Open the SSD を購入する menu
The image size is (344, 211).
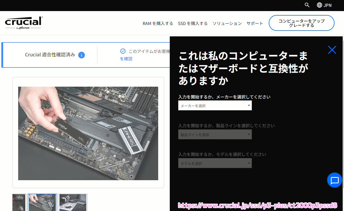tap(193, 23)
